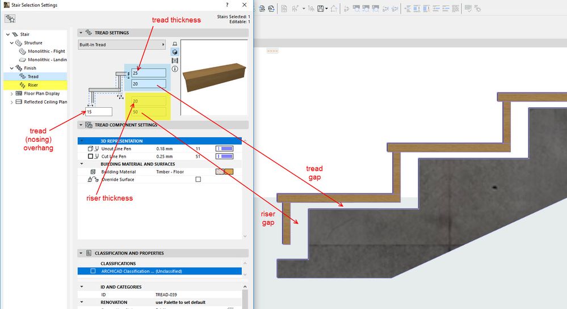Image resolution: width=567 pixels, height=309 pixels.
Task: Select the Structure label in the tree
Action: [x=33, y=43]
